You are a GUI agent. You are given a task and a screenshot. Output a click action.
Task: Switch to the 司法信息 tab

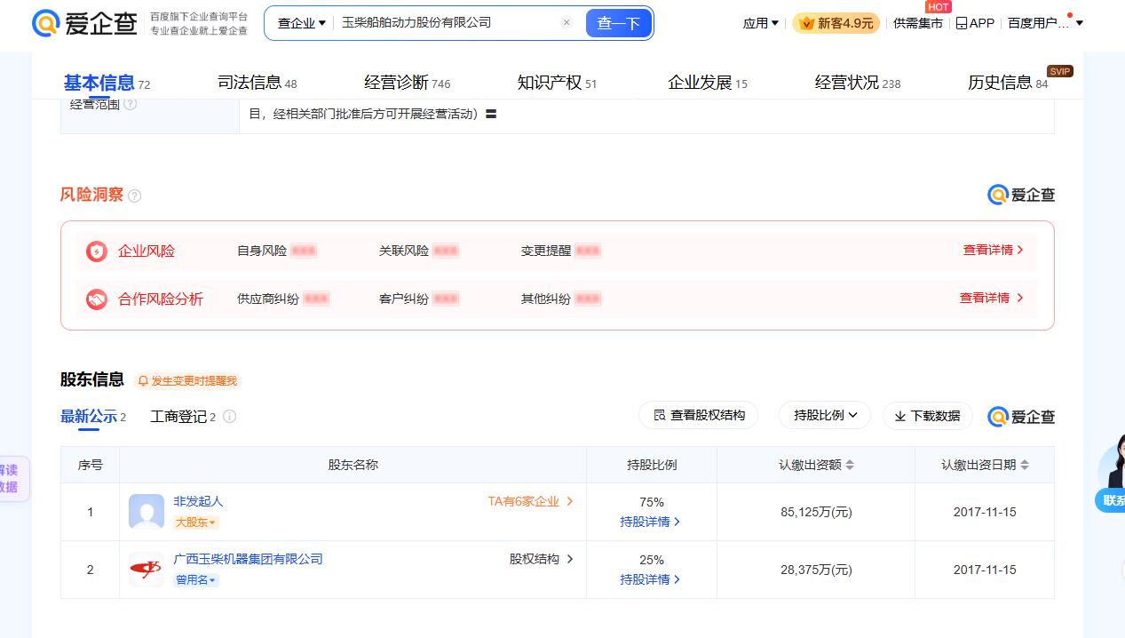click(x=257, y=83)
